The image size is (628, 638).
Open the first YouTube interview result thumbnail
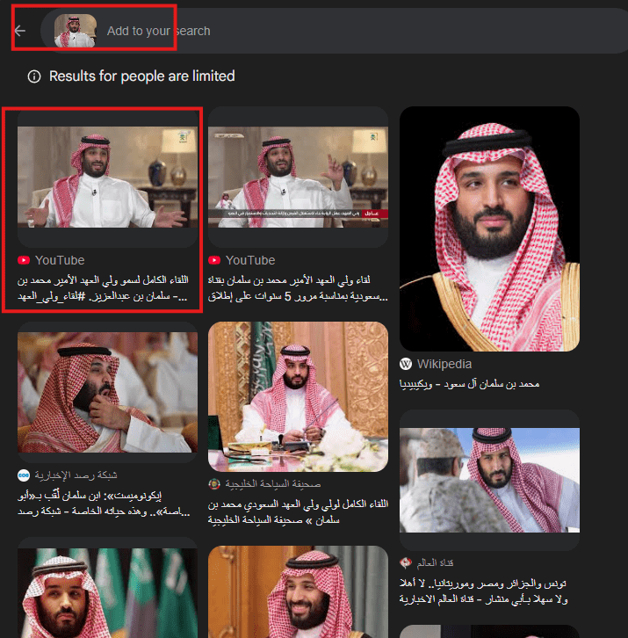(x=107, y=177)
